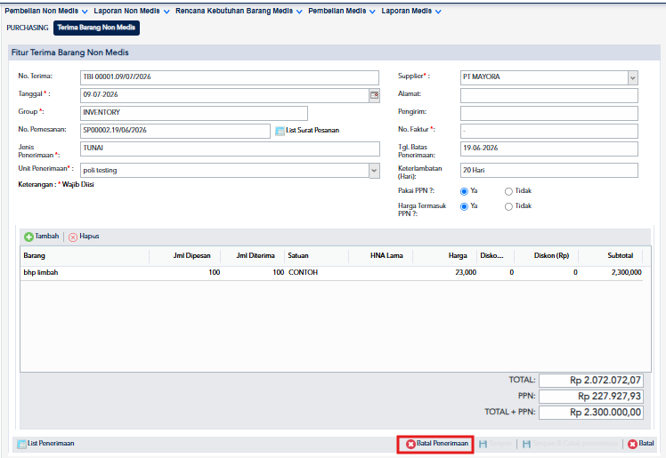
Task: Click the Jml Diterima column header
Action: 253,256
